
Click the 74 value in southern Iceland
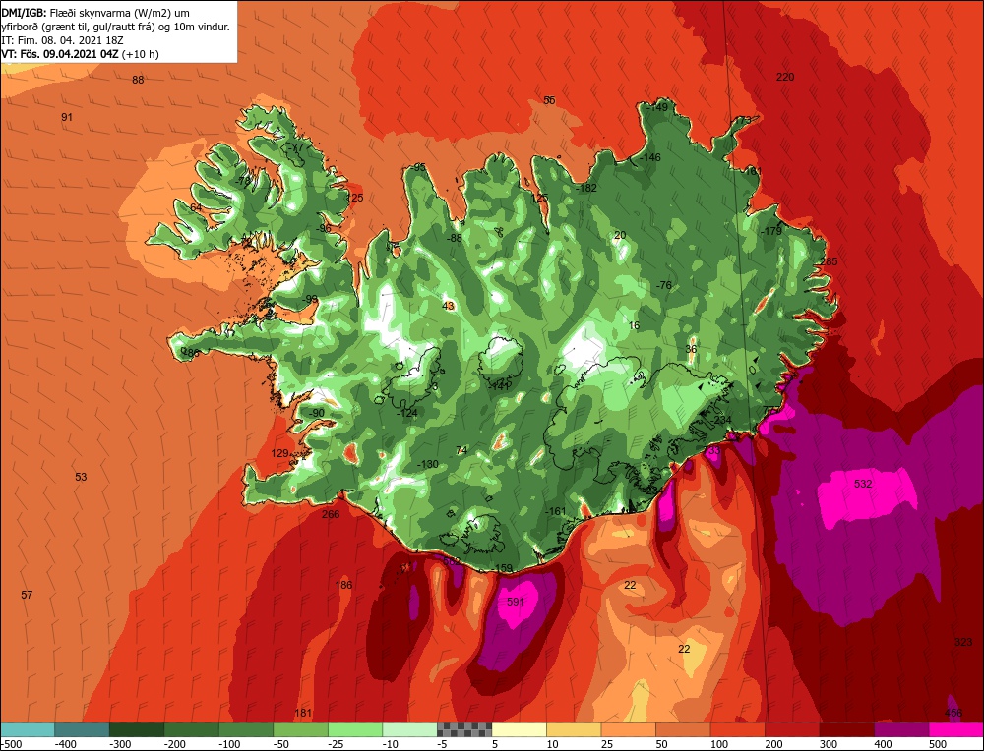click(461, 451)
